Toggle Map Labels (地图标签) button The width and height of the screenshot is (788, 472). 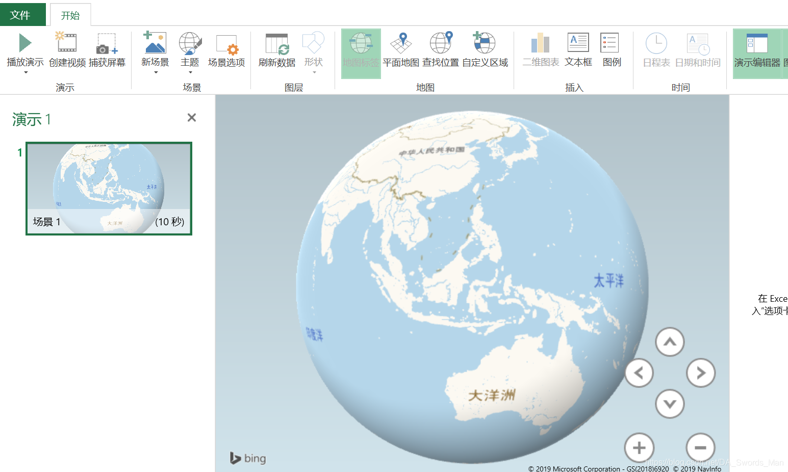pyautogui.click(x=361, y=54)
